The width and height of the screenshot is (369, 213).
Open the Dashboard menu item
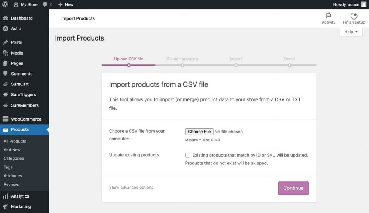point(22,18)
